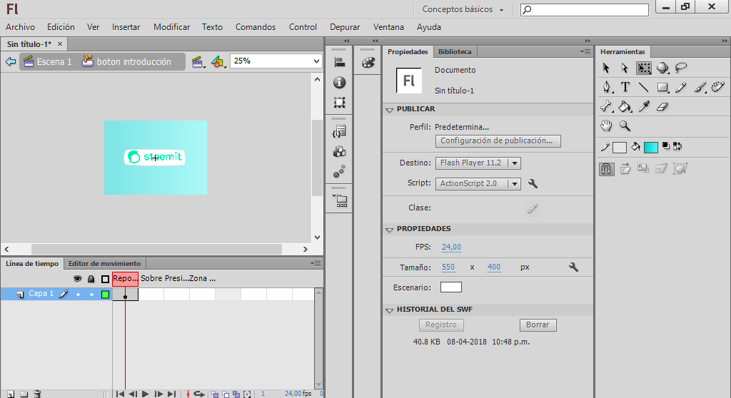Go to Escena 1 breadcrumb

tap(48, 61)
